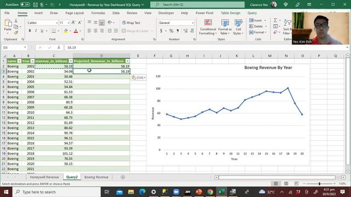Screen dimensions: 351x197
Task: Open the Paste Options (Ctrl) dropdown
Action: tap(139, 78)
